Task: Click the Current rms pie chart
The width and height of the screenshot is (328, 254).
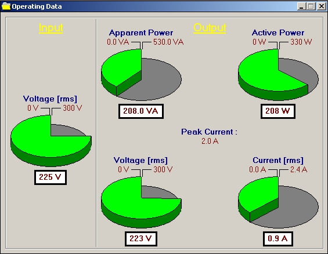Action: click(x=278, y=202)
